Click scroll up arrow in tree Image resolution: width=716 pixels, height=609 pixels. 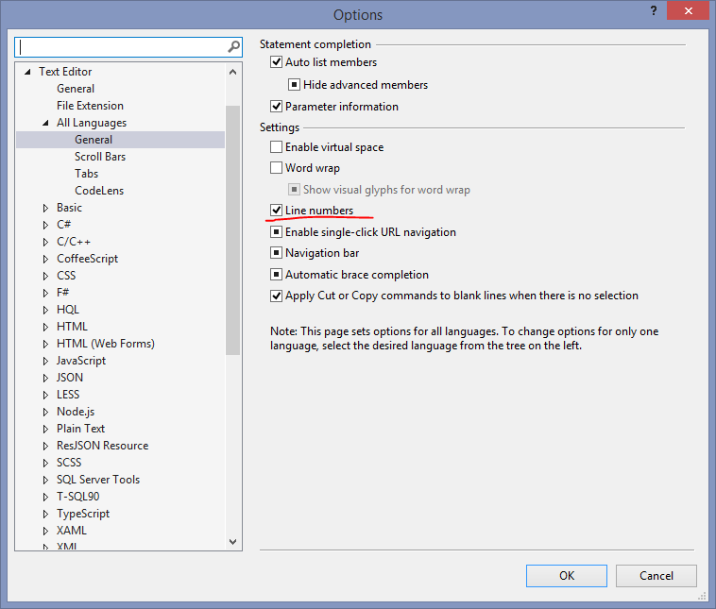tap(233, 72)
